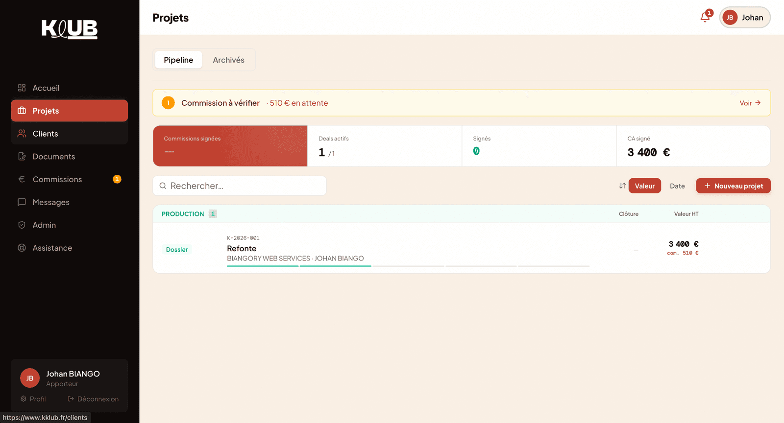
Task: Open the Admin section
Action: pos(69,225)
